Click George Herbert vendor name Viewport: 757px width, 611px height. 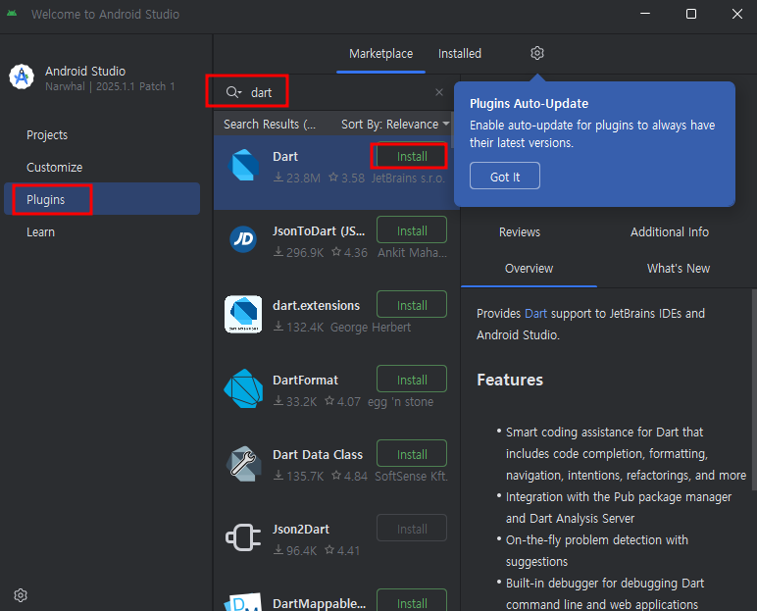point(371,328)
